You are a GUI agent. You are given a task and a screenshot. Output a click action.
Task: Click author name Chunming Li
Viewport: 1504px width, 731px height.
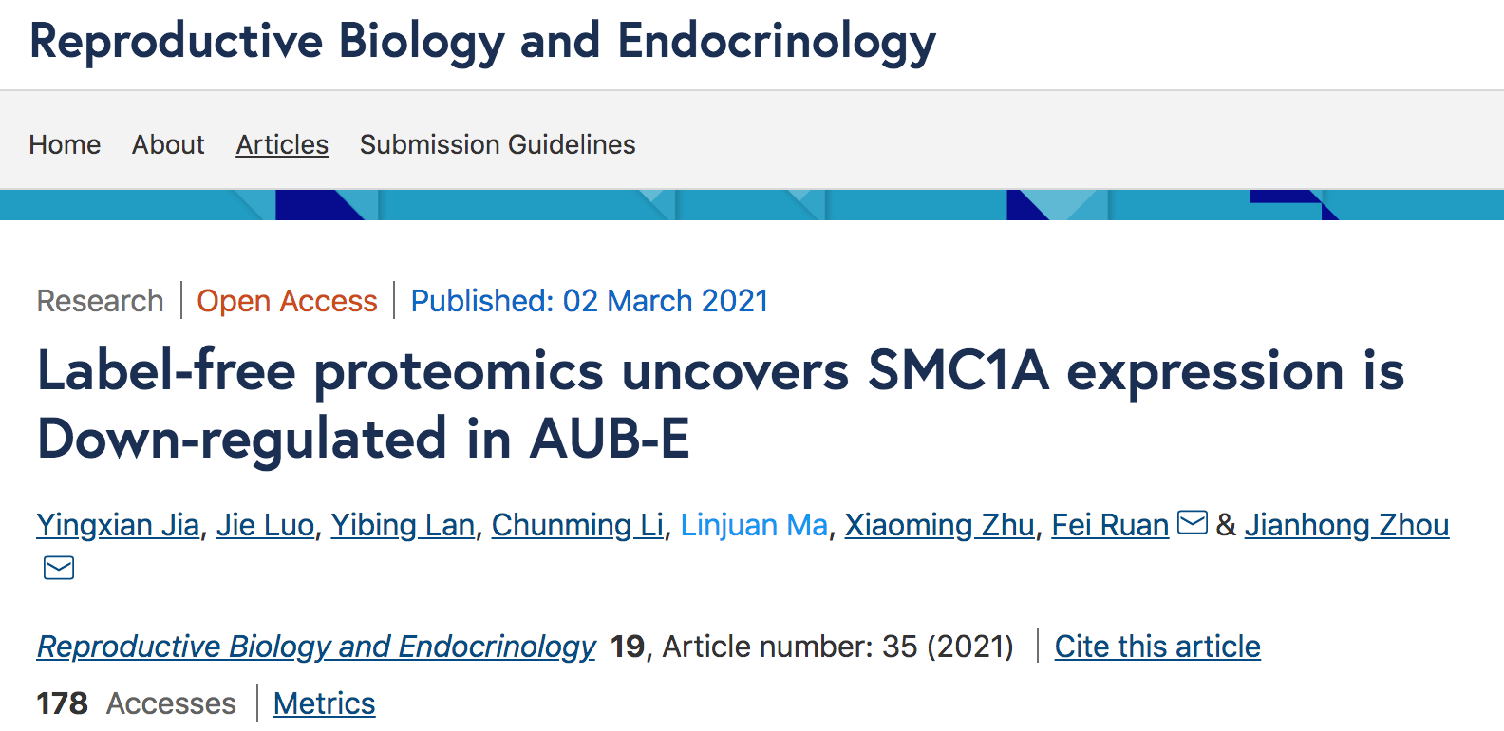[577, 525]
